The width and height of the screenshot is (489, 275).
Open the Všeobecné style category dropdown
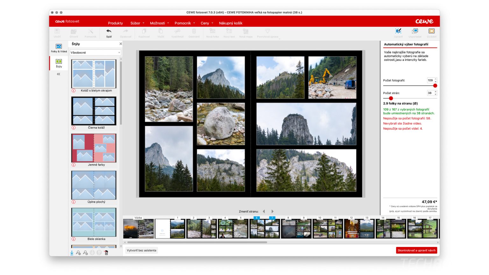(96, 53)
